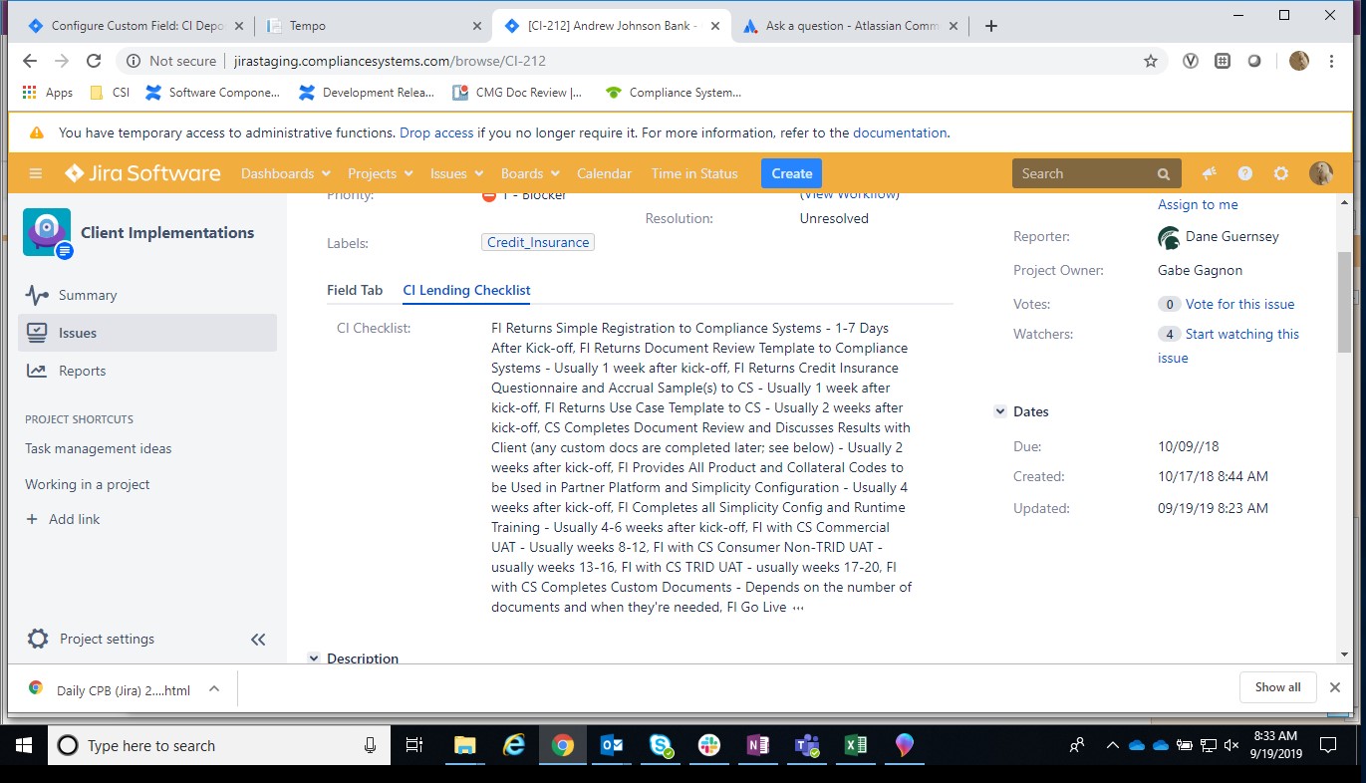
Task: Open the Jira sidebar hamburger menu
Action: [x=36, y=173]
